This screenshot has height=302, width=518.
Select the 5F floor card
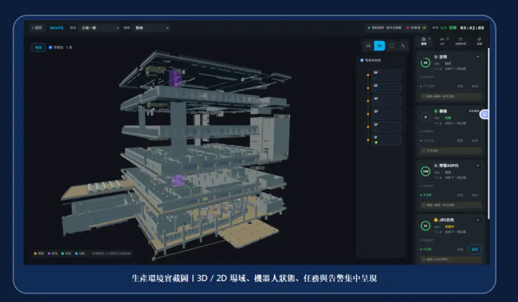tap(386, 88)
